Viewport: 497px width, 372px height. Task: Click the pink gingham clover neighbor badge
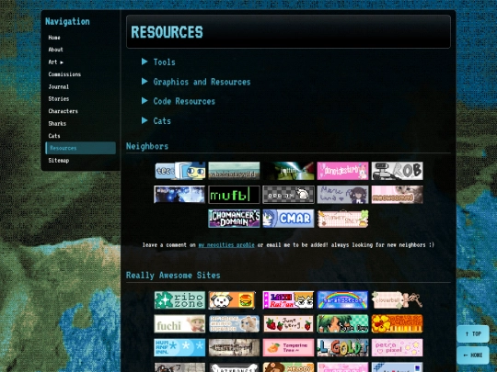[342, 219]
